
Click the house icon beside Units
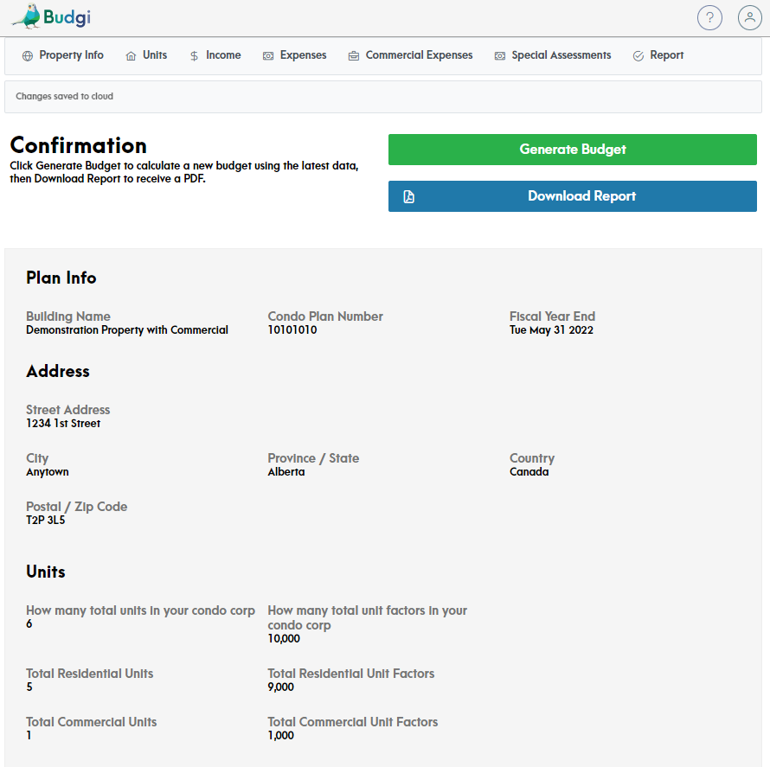click(x=131, y=56)
